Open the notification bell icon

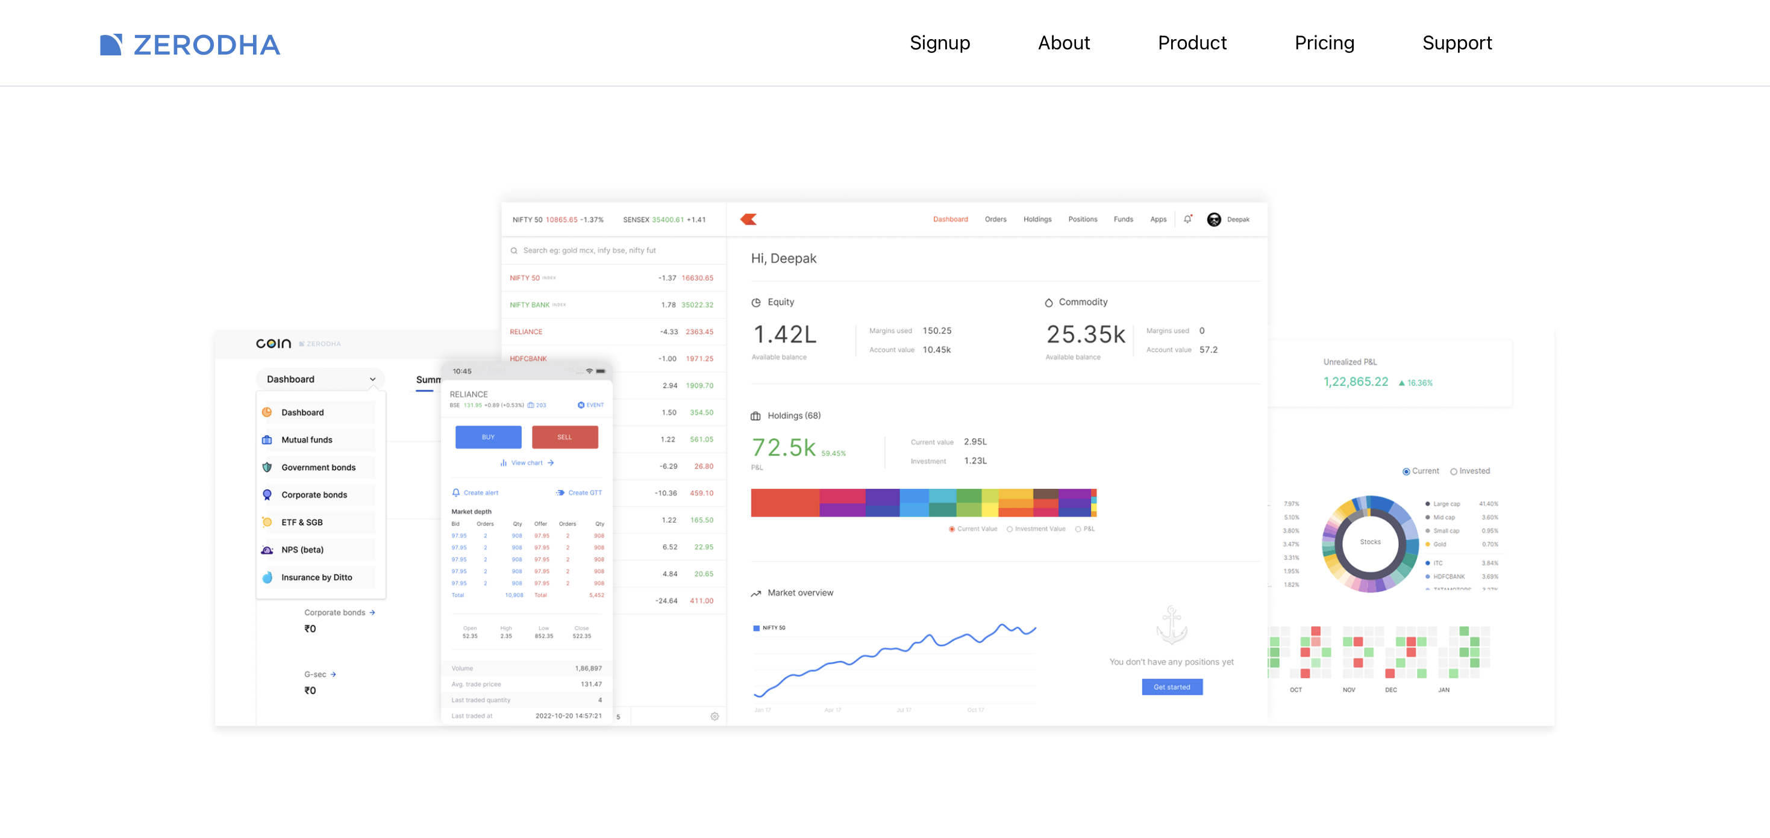pos(1187,219)
